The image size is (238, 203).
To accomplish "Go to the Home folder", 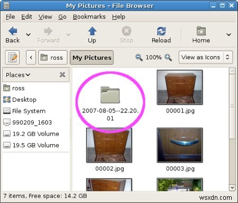I will (x=201, y=34).
